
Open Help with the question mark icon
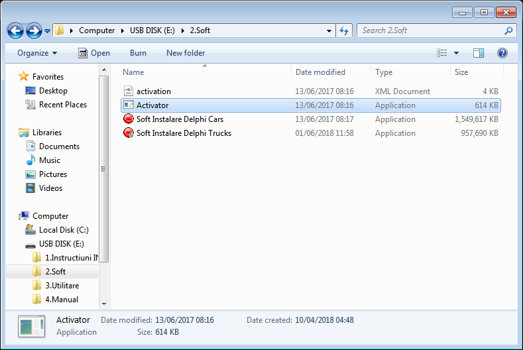[x=502, y=53]
